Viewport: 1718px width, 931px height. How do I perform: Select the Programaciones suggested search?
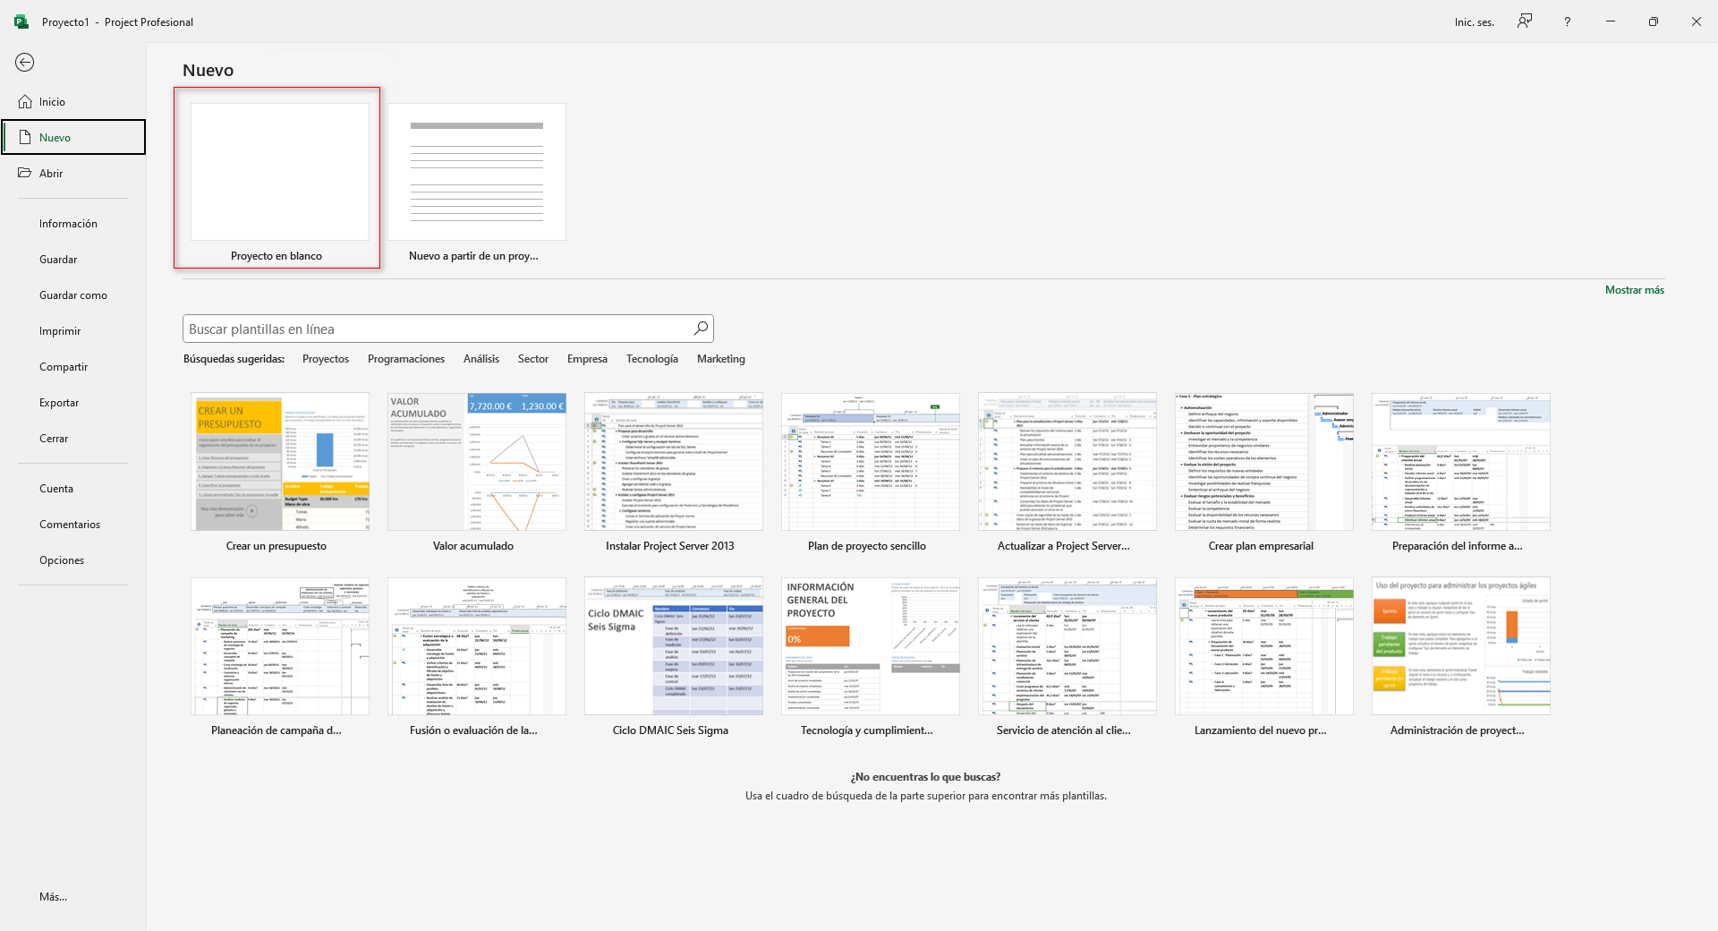(405, 359)
